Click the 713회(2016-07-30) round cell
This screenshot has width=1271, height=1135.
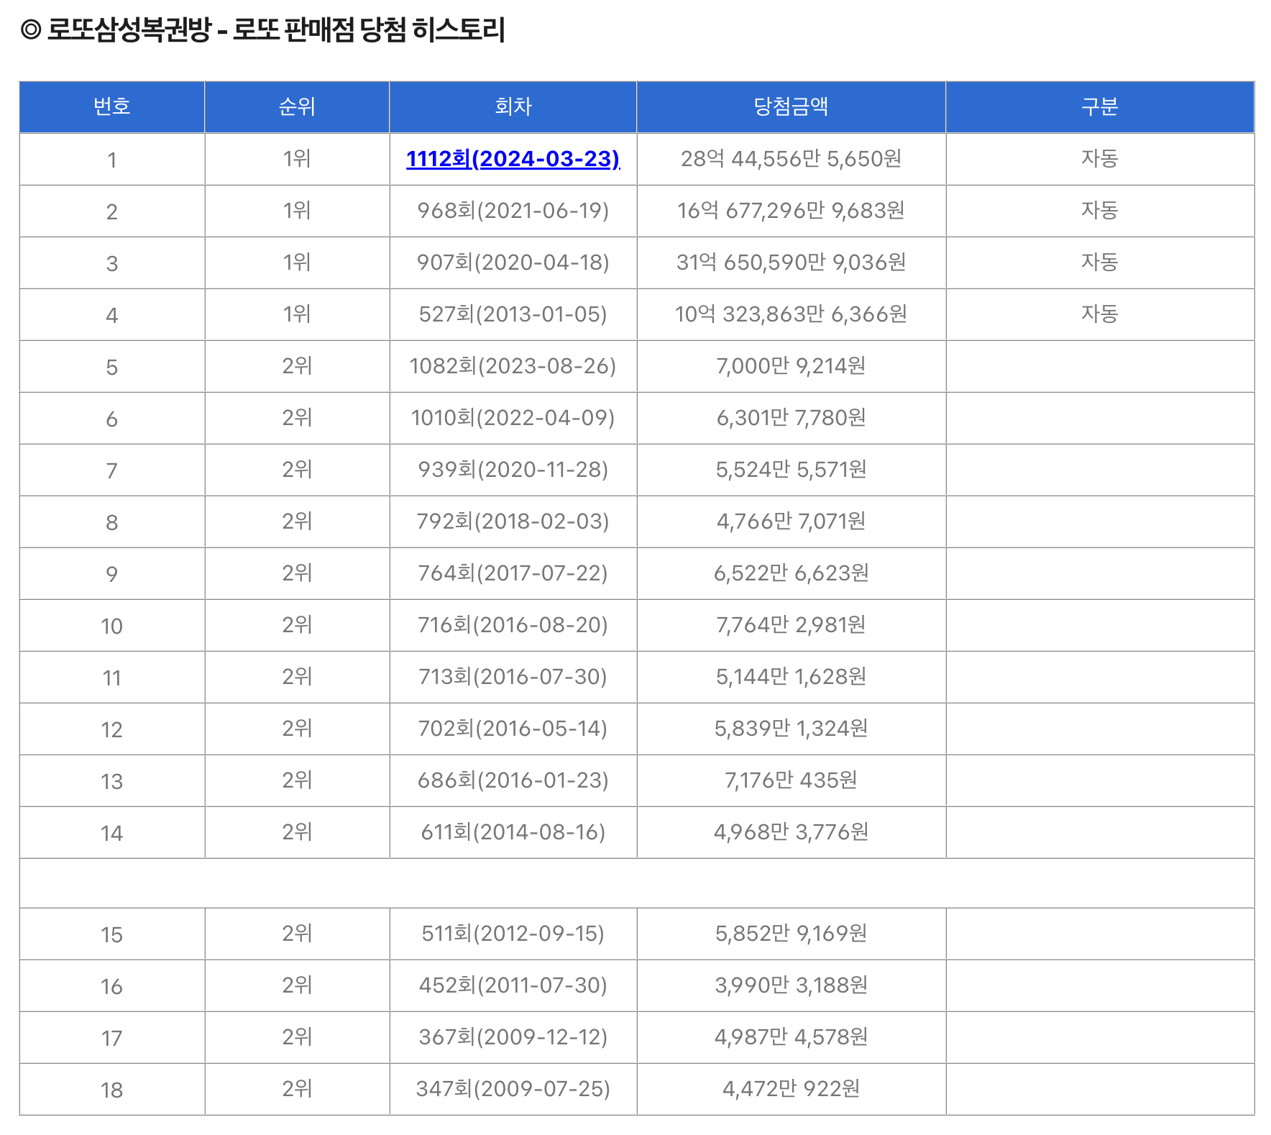tap(513, 677)
